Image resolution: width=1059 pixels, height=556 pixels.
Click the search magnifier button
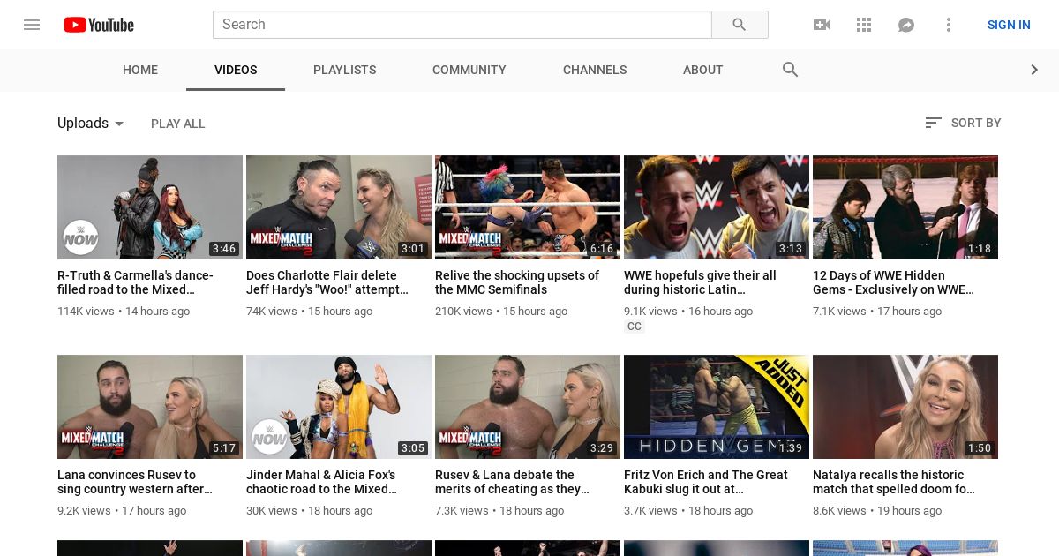740,25
